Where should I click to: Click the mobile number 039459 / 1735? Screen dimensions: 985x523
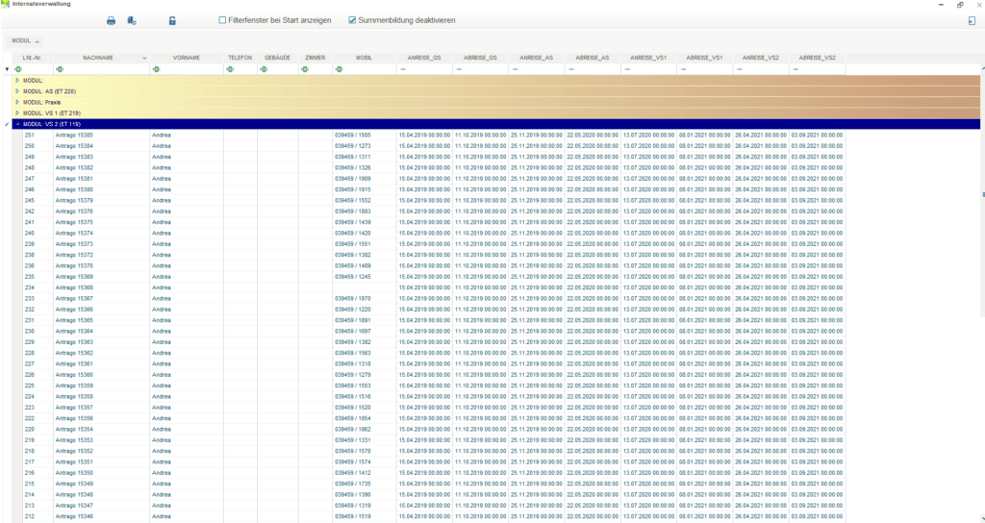(x=352, y=484)
